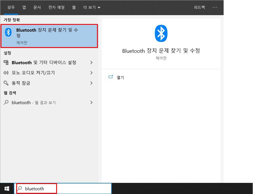Viewport: 253px width, 194px height.
Task: Open the three-dot more options menu
Action: 214,7
